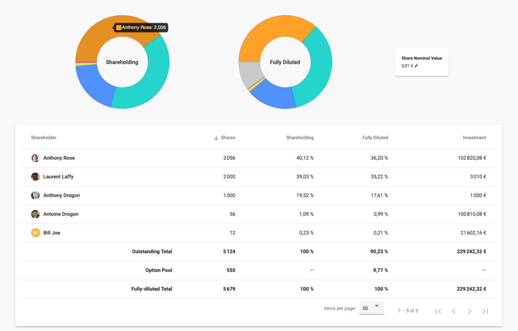Sort the table by Shareholder column
The image size is (518, 331).
pos(43,138)
